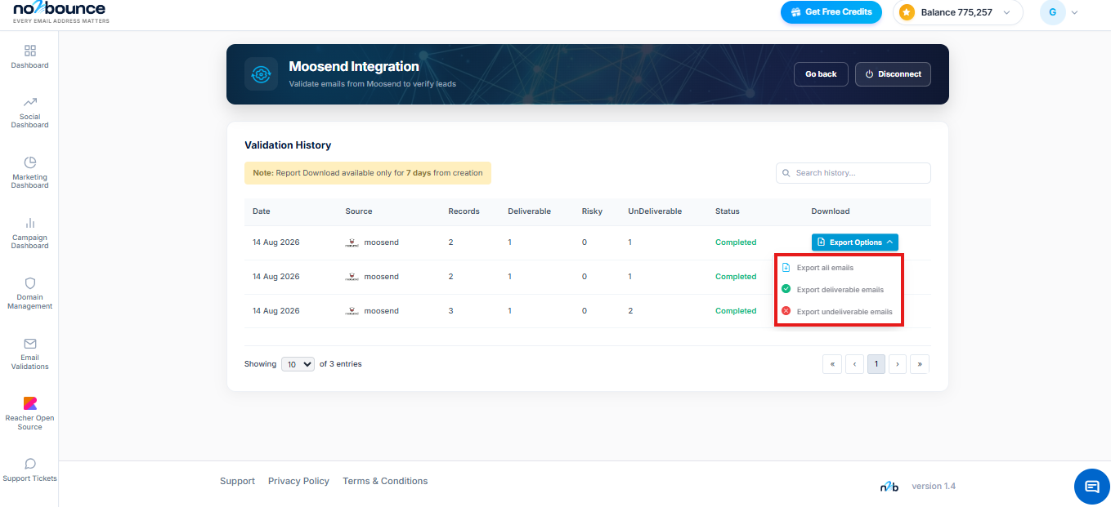Image resolution: width=1111 pixels, height=507 pixels.
Task: Open the Terms & Conditions footer link
Action: [385, 481]
